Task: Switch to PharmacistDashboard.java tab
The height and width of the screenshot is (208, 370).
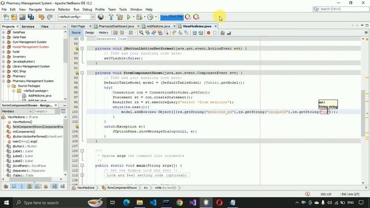Action: pos(116,26)
